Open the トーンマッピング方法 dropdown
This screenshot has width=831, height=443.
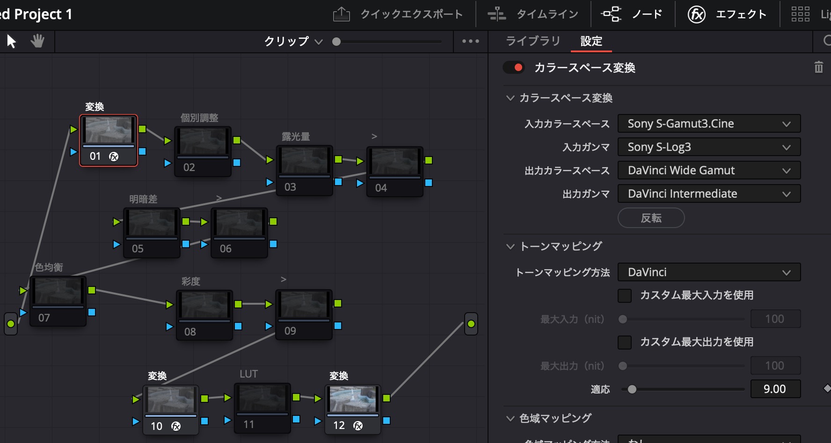[x=708, y=272]
